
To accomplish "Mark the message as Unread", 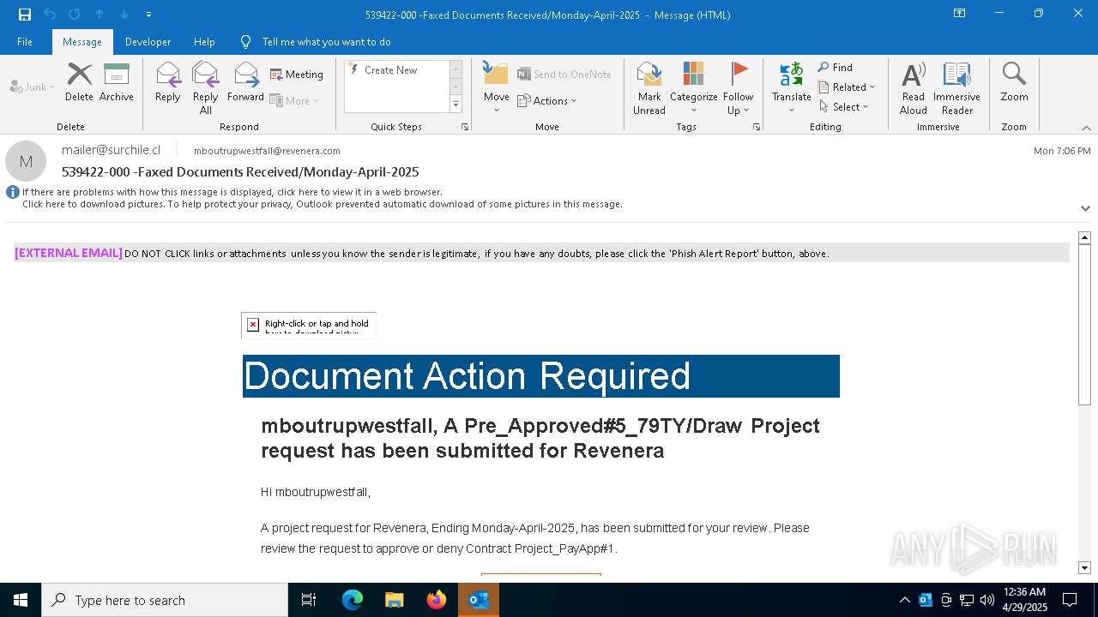I will [x=649, y=87].
